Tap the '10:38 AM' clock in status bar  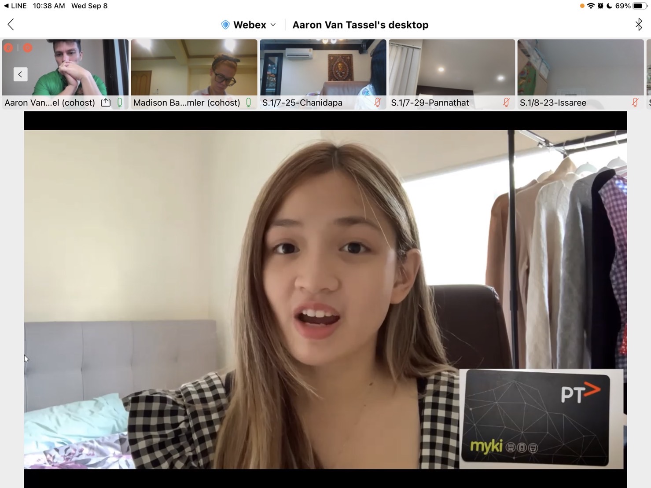pos(49,6)
